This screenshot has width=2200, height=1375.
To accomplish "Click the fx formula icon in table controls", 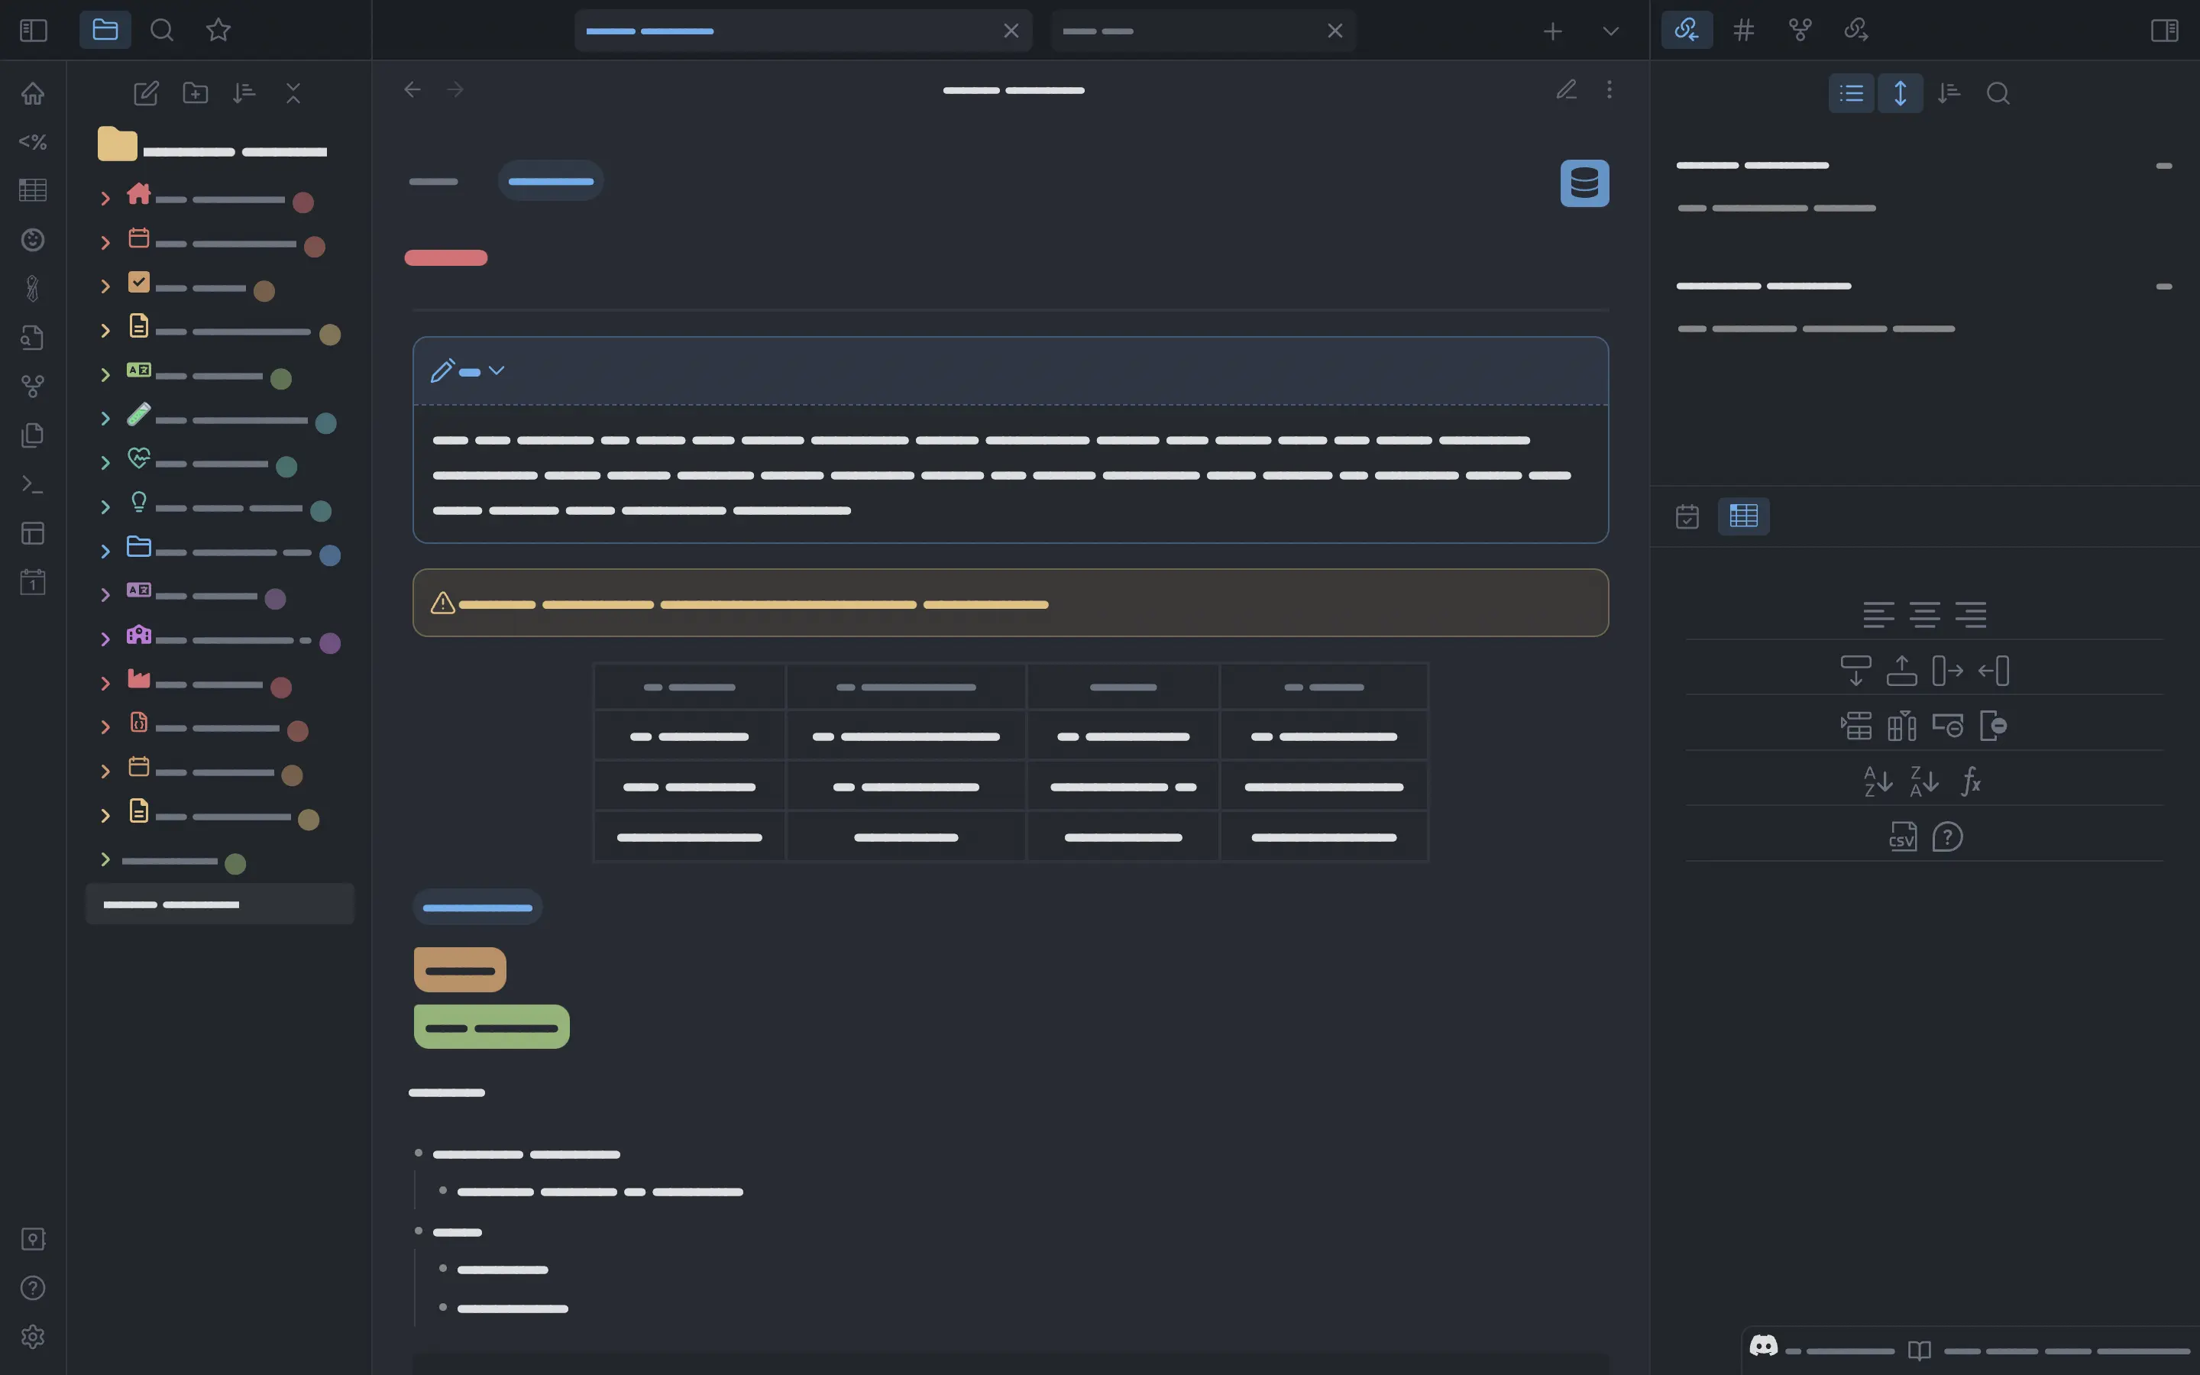I will coord(1970,781).
